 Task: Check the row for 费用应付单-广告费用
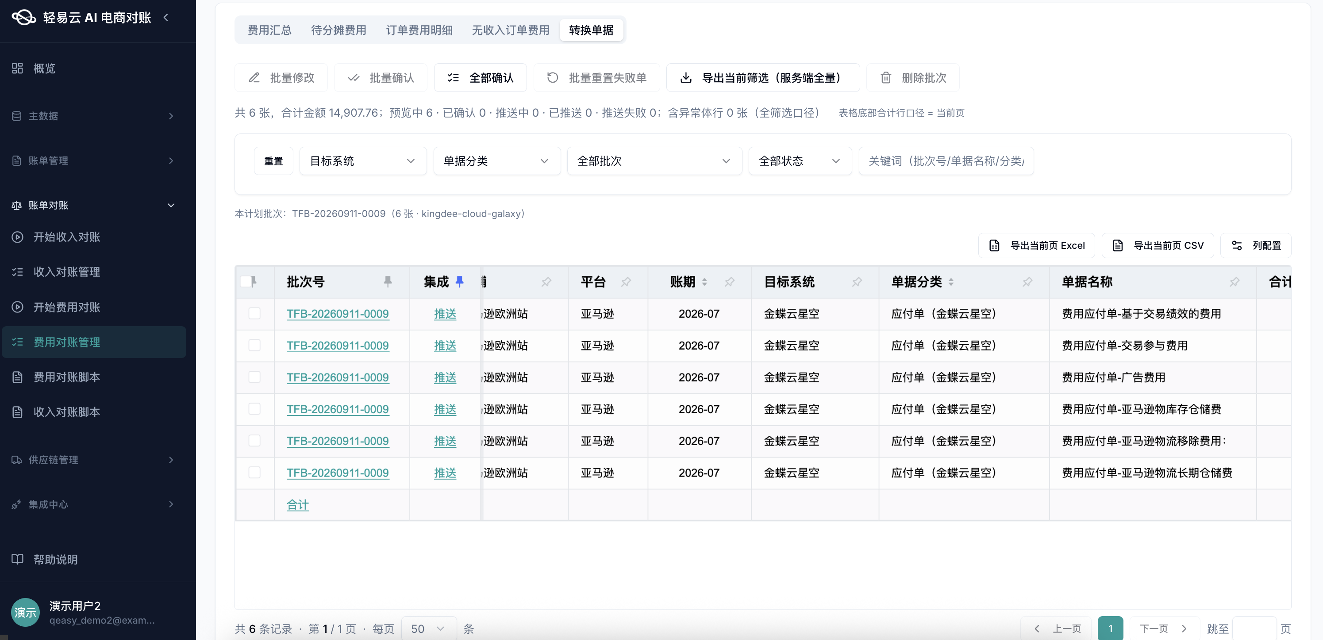[x=254, y=377]
